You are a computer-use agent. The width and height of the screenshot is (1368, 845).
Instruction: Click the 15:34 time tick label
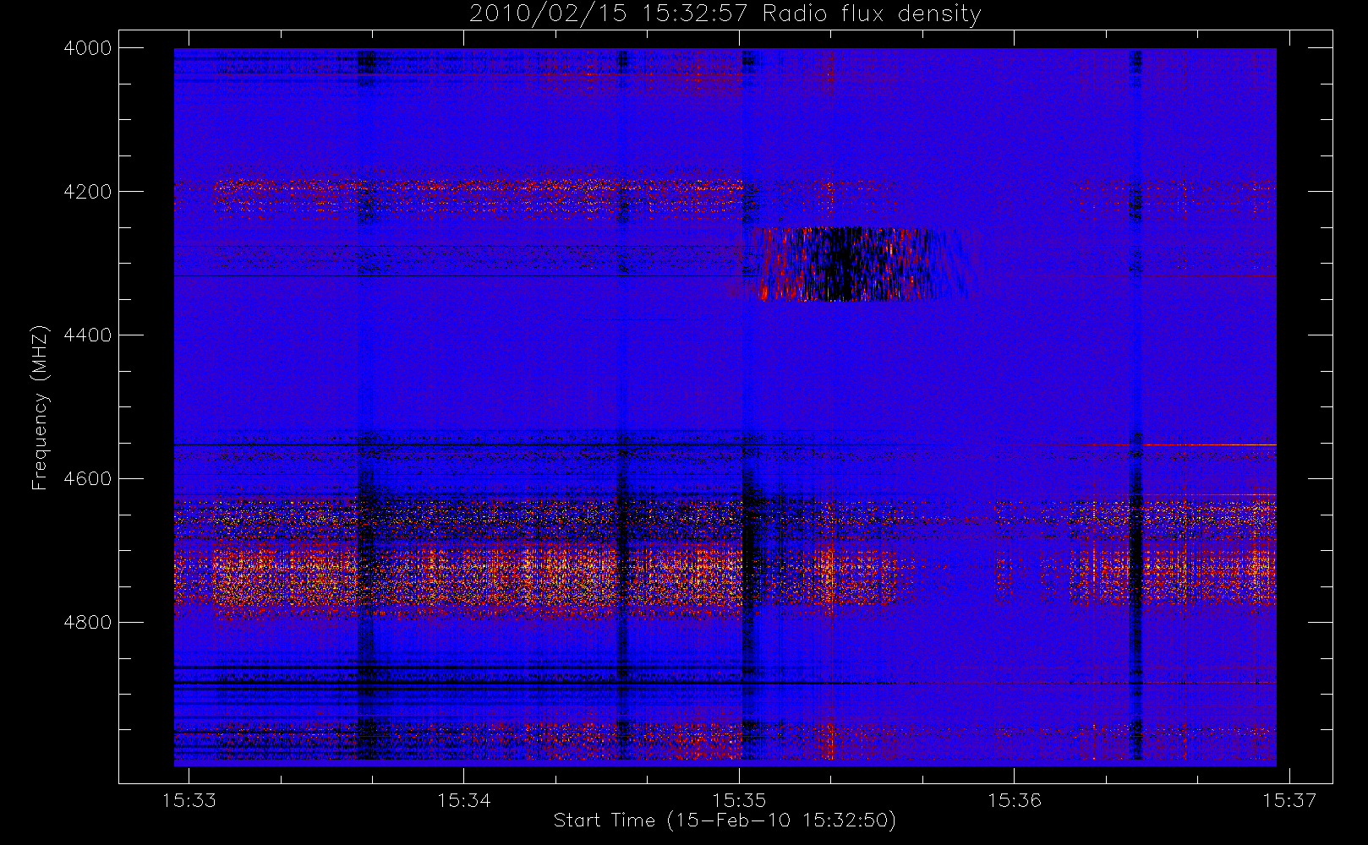[x=464, y=800]
